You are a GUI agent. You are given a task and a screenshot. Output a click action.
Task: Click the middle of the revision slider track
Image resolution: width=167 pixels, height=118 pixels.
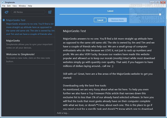(x=109, y=14)
